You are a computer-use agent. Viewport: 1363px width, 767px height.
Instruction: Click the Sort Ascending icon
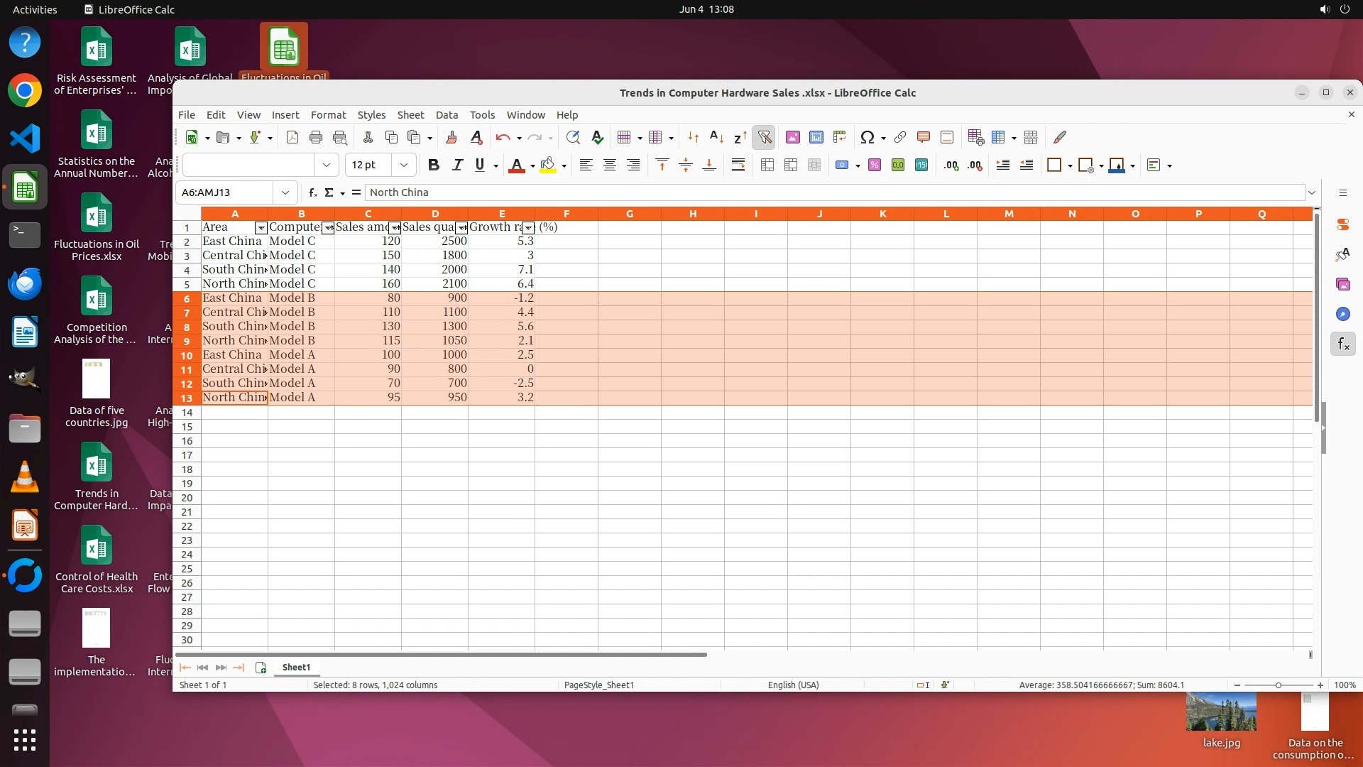[x=716, y=137]
